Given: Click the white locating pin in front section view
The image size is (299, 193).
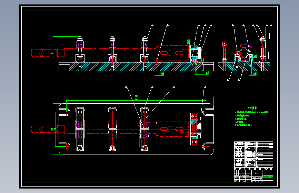Looking at the screenshot, I should (199, 53).
